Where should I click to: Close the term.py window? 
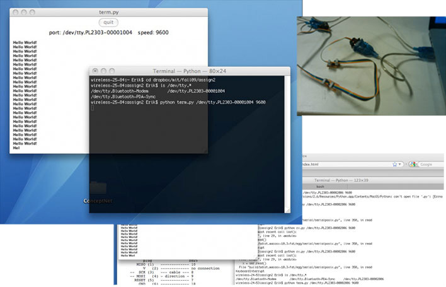point(15,12)
